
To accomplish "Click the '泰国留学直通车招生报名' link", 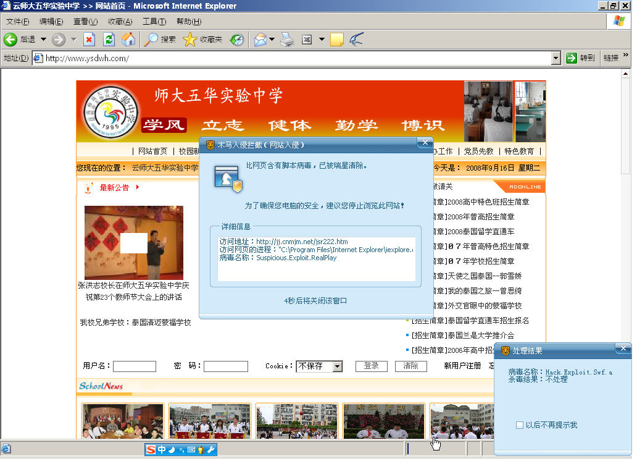I will click(x=488, y=321).
